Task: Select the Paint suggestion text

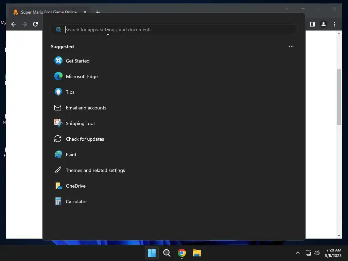Action: click(71, 155)
